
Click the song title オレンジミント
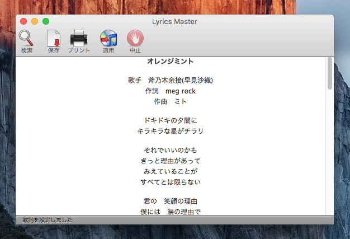click(171, 61)
